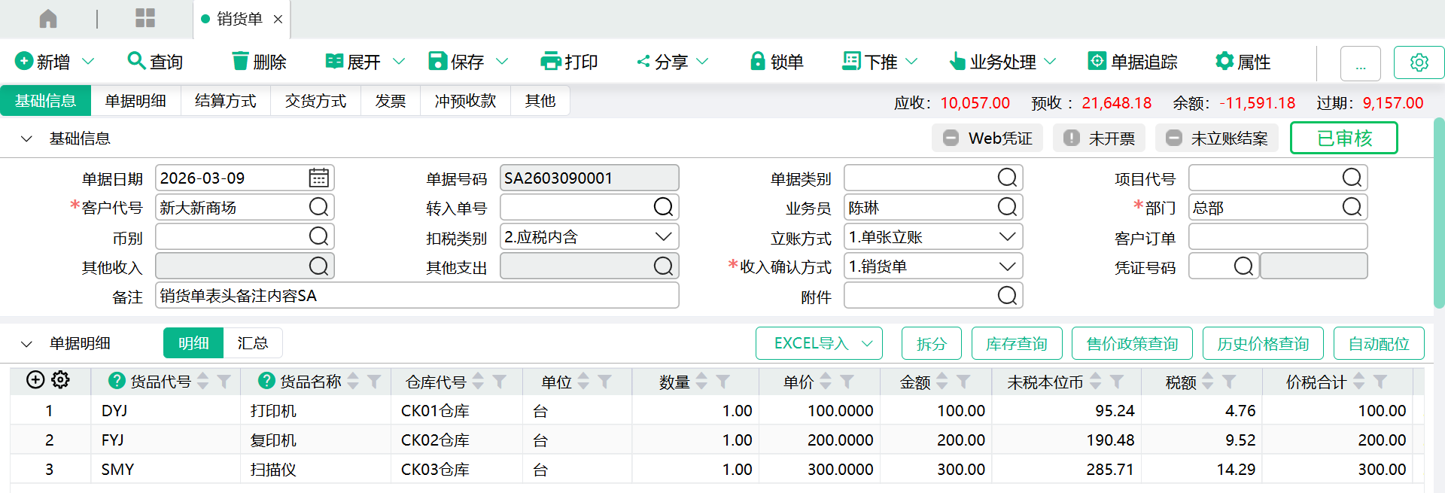The width and height of the screenshot is (1445, 493).
Task: Switch detail view to 汇总
Action: pyautogui.click(x=252, y=343)
